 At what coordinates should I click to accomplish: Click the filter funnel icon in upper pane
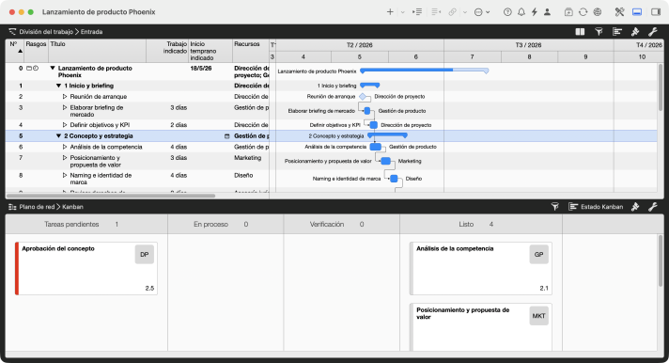599,32
